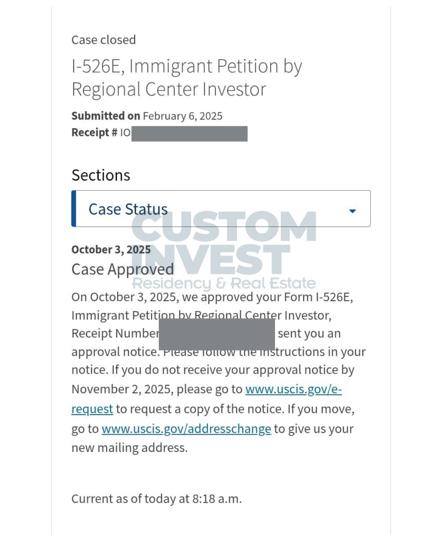Click "new mailing address" paragraph ending
This screenshot has height=553, width=442.
coord(129,448)
